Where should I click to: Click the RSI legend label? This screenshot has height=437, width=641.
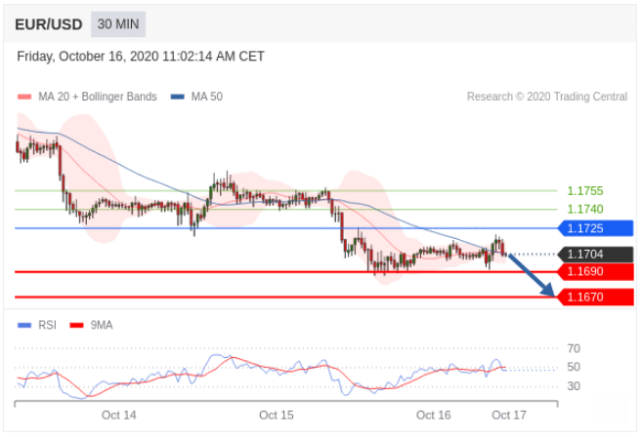pyautogui.click(x=48, y=325)
